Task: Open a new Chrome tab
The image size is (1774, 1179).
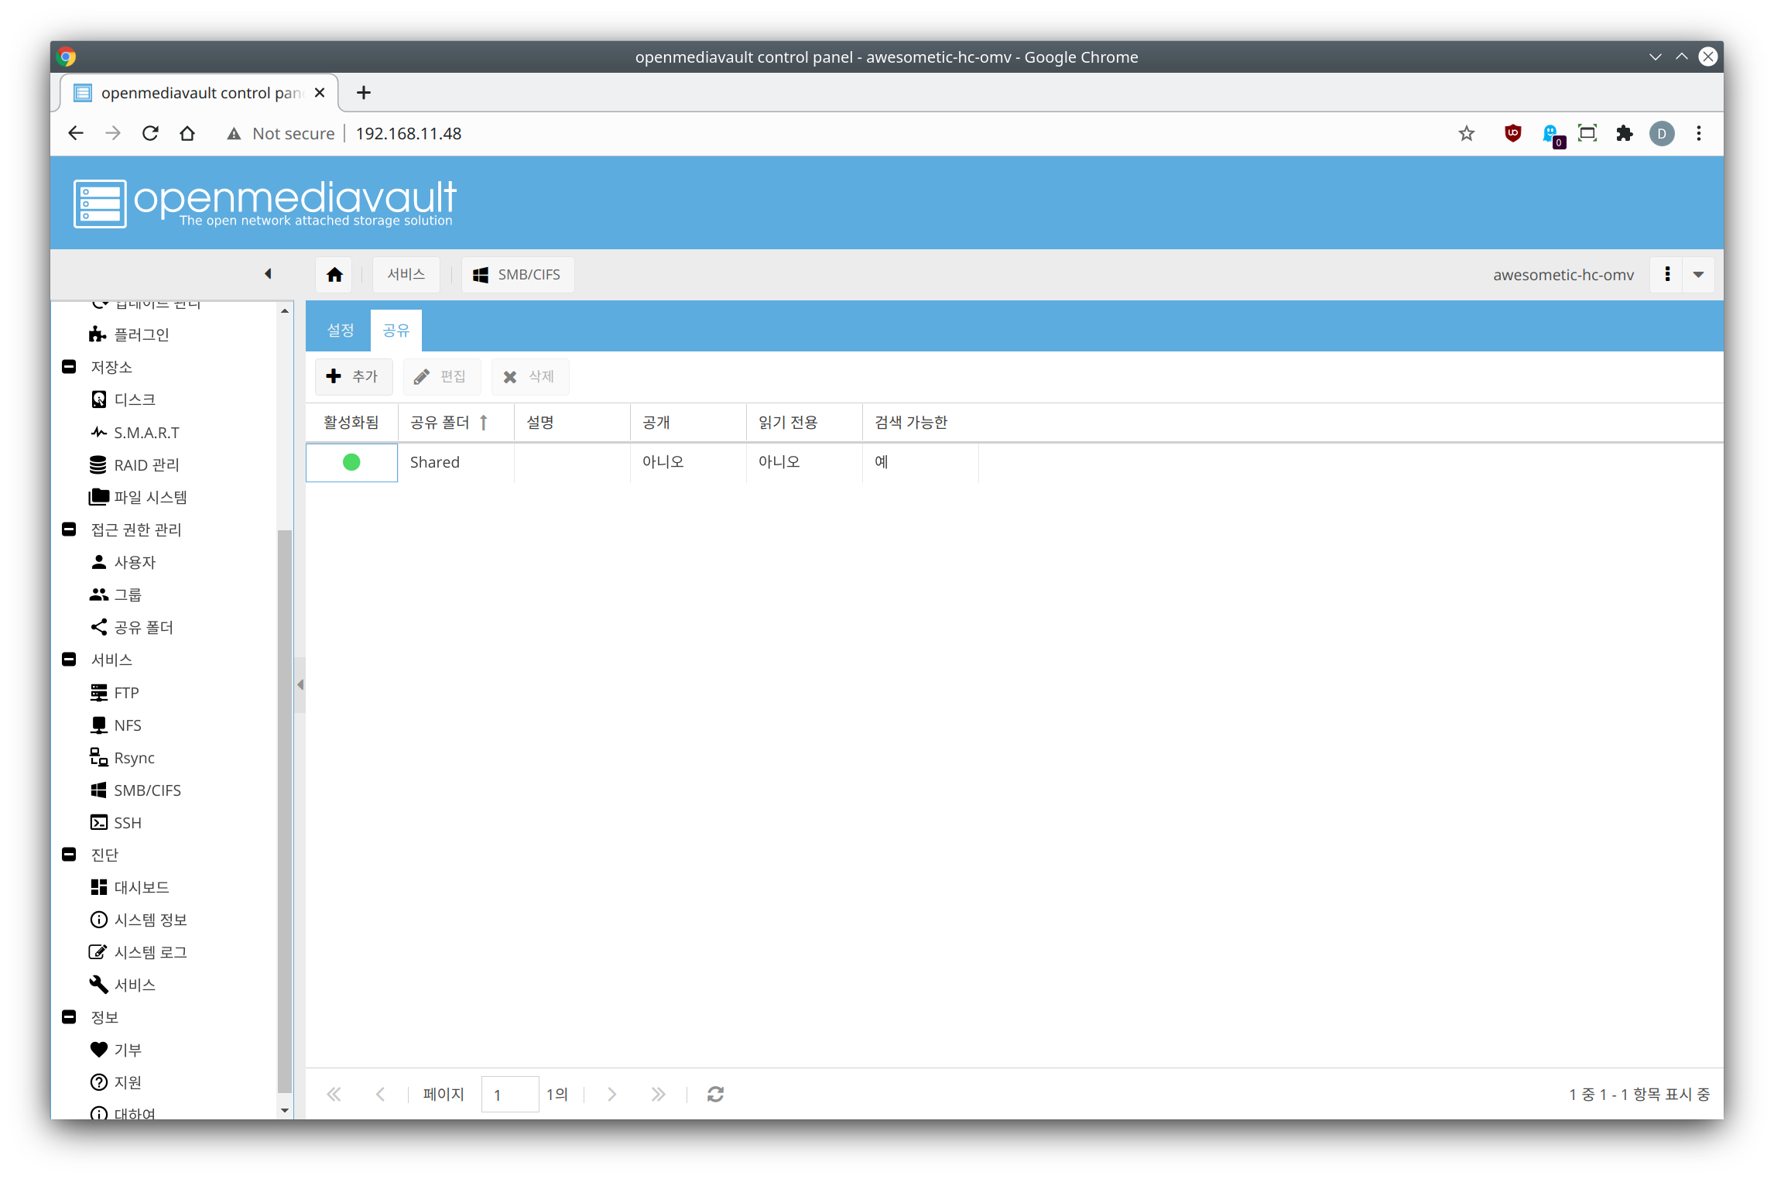Action: click(x=363, y=93)
